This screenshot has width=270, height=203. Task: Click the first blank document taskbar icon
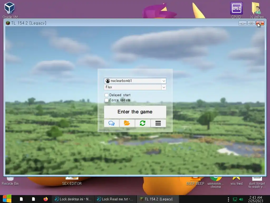[21, 199]
